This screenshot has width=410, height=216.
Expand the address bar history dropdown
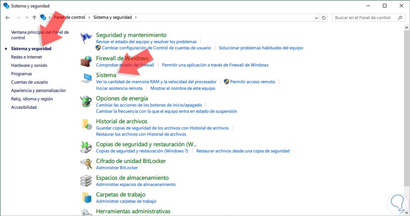click(x=316, y=18)
